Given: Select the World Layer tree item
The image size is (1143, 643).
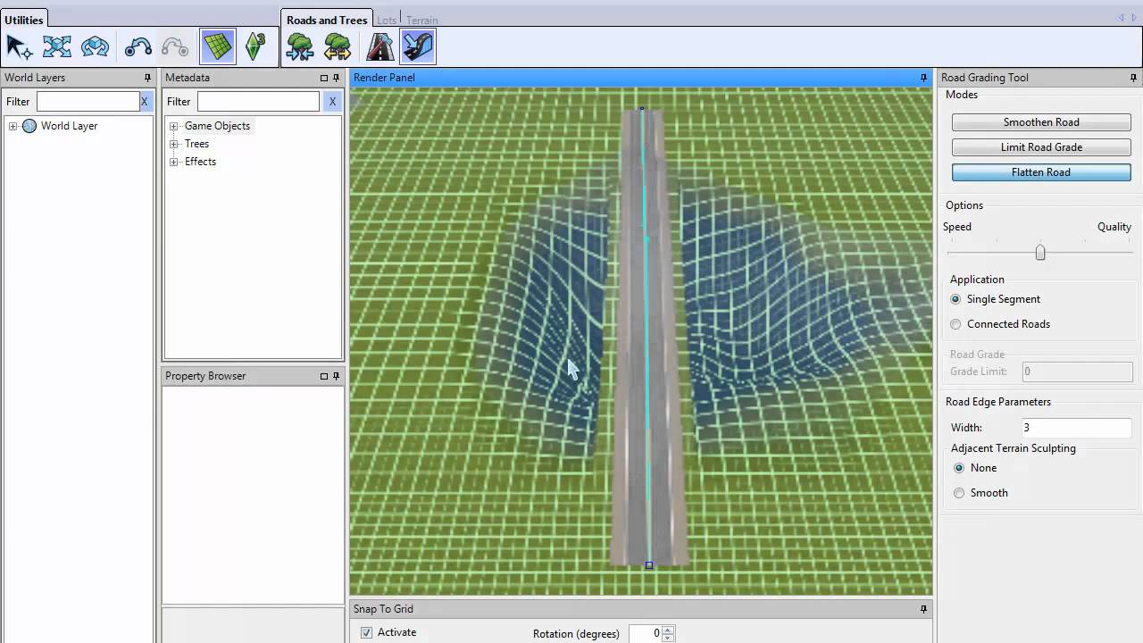Looking at the screenshot, I should (x=69, y=126).
